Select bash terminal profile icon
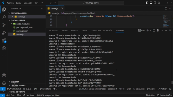This screenshot has width=173, height=97. pyautogui.click(x=142, y=30)
